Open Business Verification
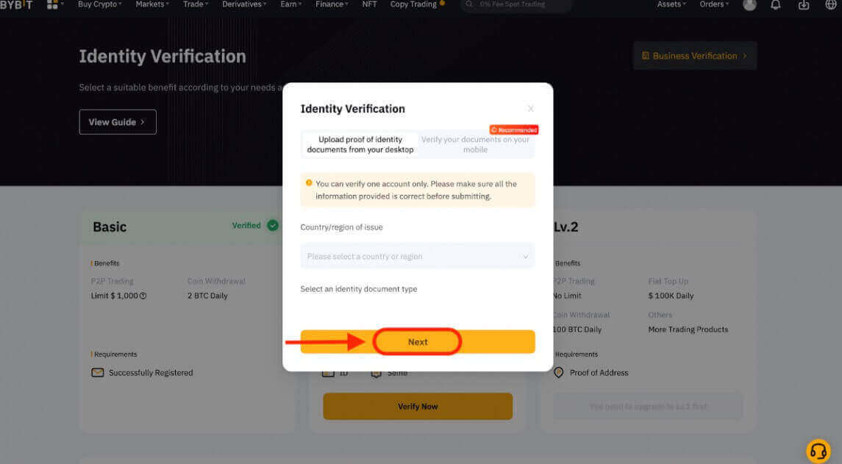This screenshot has height=464, width=842. 693,55
